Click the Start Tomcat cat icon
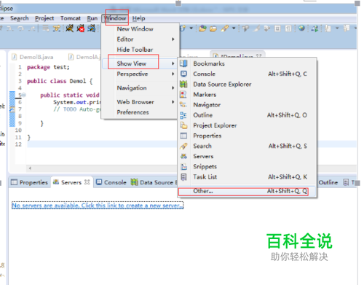 pyautogui.click(x=70, y=28)
